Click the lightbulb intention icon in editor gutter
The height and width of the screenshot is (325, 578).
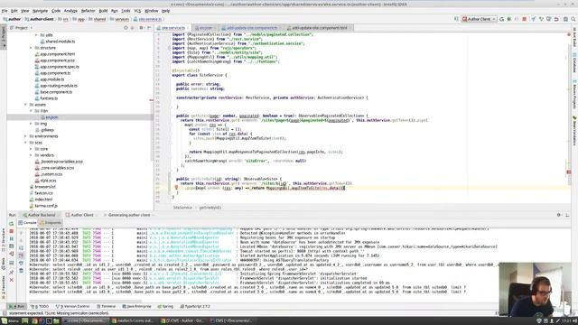point(176,188)
